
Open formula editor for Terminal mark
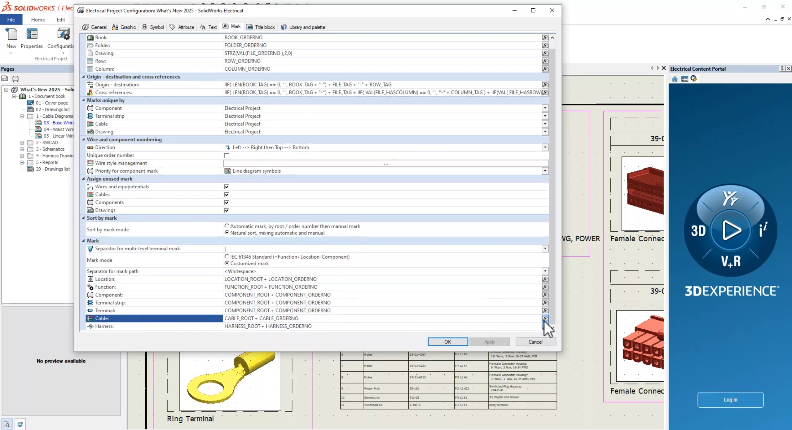[x=545, y=310]
